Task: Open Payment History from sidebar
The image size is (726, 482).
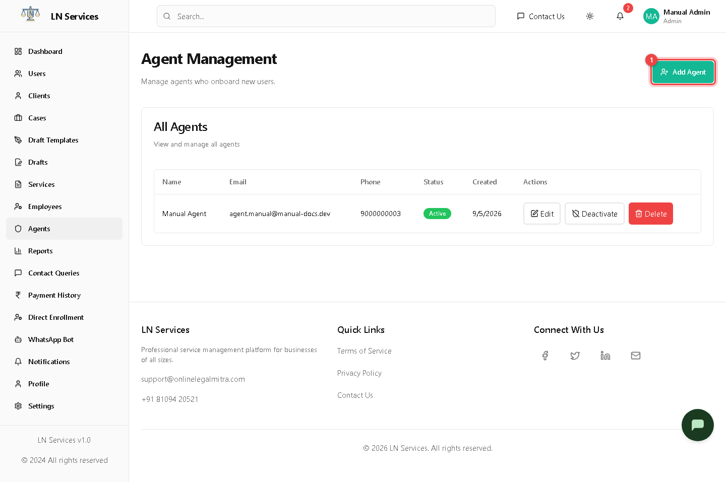Action: pyautogui.click(x=64, y=295)
